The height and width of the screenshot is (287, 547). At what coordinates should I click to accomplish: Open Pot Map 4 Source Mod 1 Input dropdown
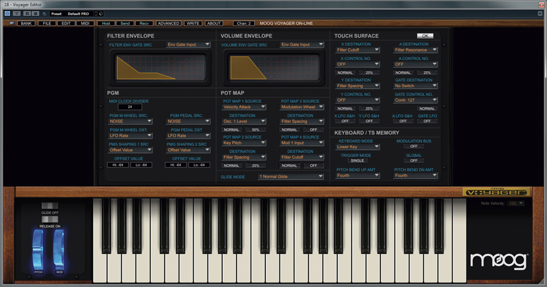pos(302,143)
